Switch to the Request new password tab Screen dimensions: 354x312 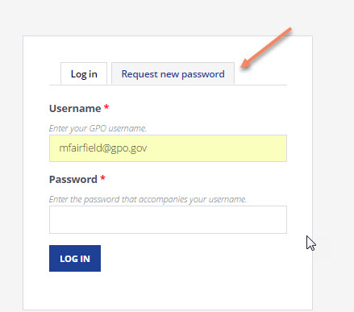[173, 73]
